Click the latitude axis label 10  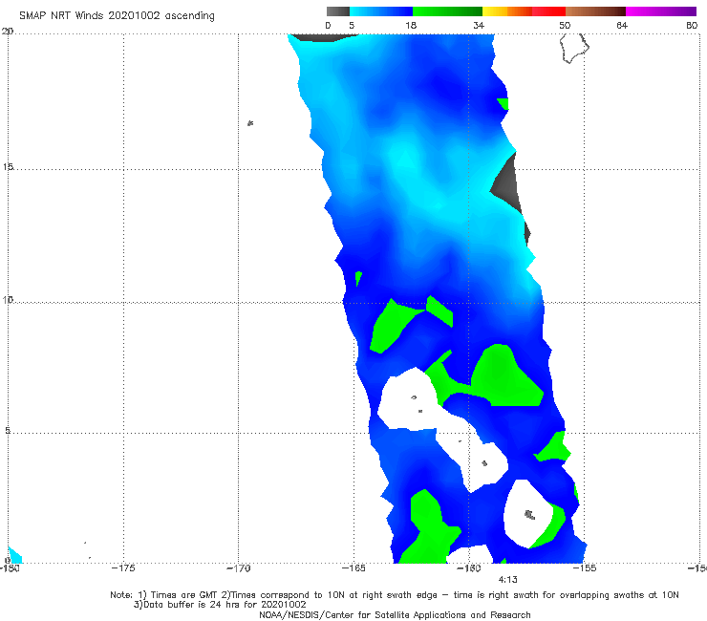click(8, 299)
